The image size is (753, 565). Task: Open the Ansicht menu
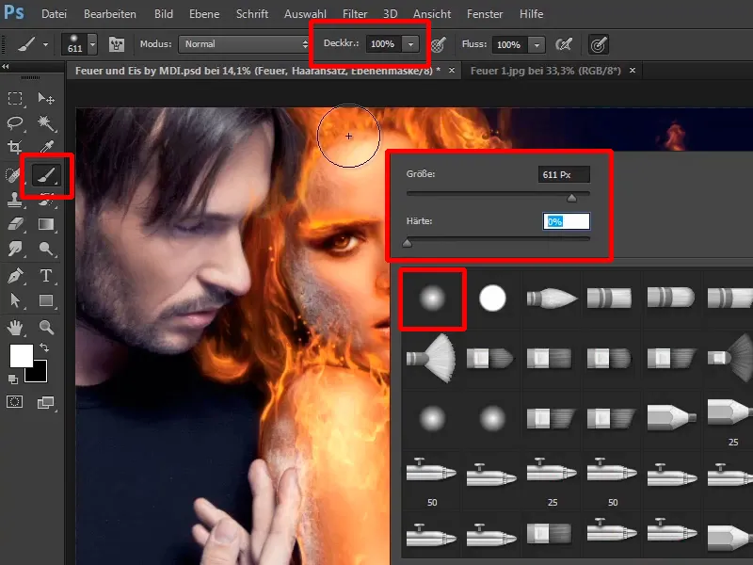[x=432, y=14]
